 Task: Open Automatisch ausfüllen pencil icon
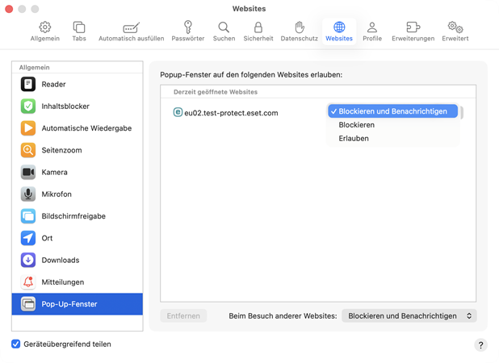click(x=131, y=27)
